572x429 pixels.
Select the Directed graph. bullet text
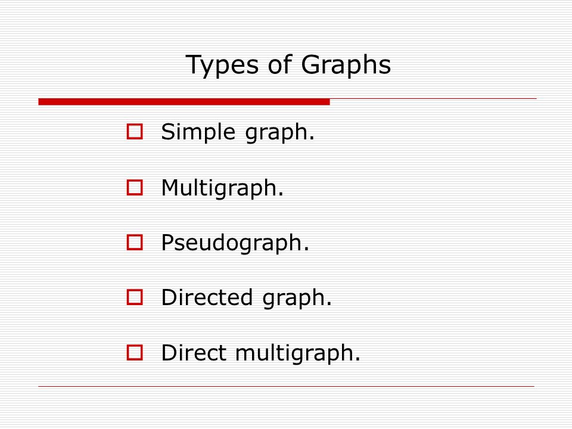pyautogui.click(x=247, y=298)
